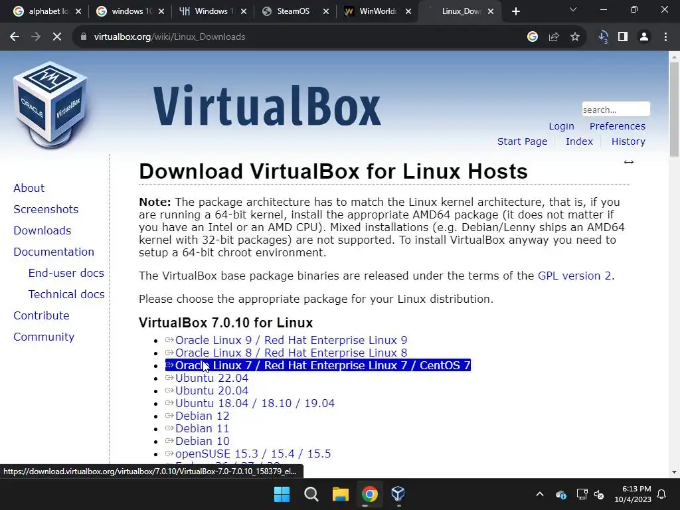The image size is (680, 510).
Task: Open Windows taskbar search
Action: click(311, 494)
